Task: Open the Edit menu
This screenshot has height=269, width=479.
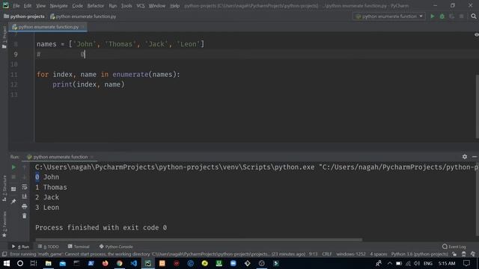Action: pyautogui.click(x=28, y=6)
